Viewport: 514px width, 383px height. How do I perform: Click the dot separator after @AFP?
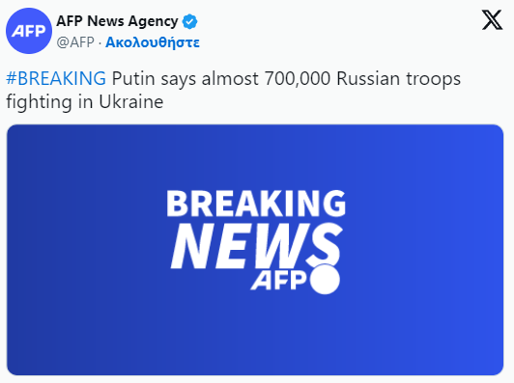(x=100, y=42)
